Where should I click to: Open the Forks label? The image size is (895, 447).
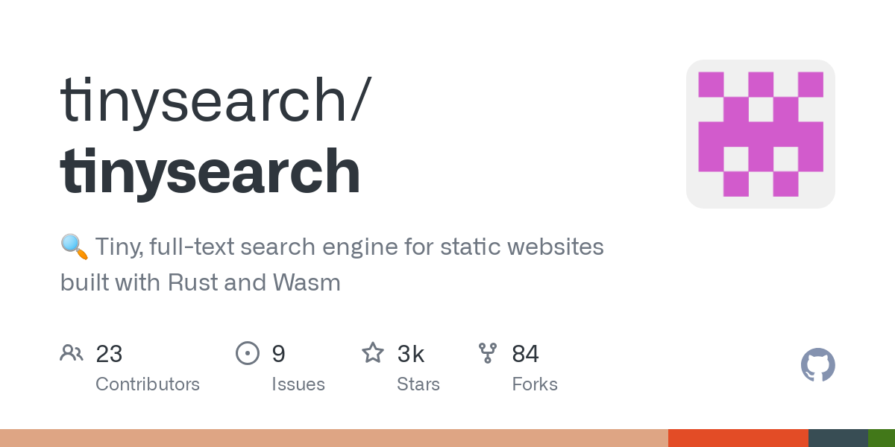(x=535, y=384)
